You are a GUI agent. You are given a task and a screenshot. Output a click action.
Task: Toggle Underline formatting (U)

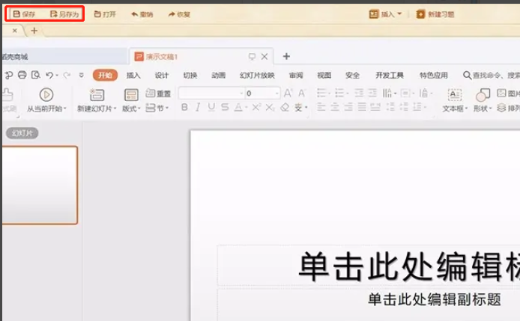(211, 108)
